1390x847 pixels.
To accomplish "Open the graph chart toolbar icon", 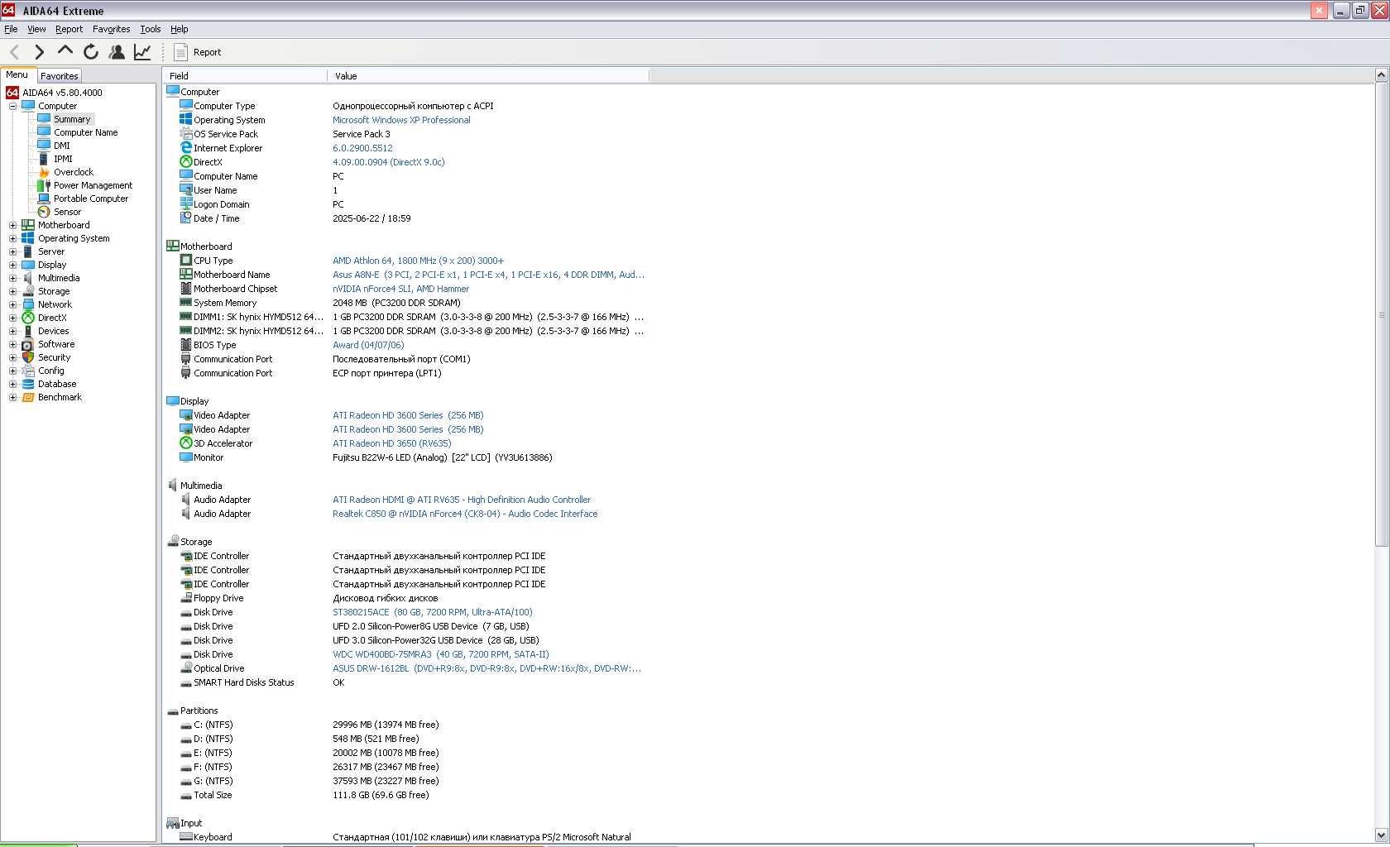I will point(142,52).
